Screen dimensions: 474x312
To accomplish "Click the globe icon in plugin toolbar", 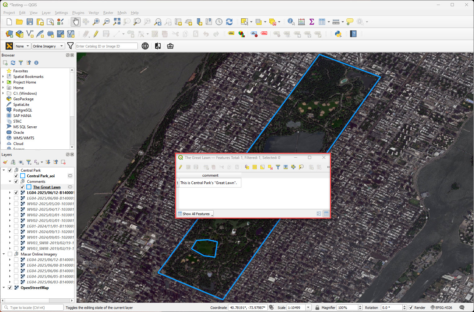I will click(x=145, y=46).
